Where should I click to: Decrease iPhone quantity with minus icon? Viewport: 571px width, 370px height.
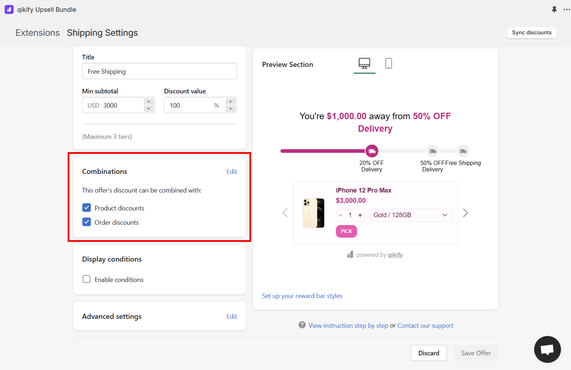point(341,215)
